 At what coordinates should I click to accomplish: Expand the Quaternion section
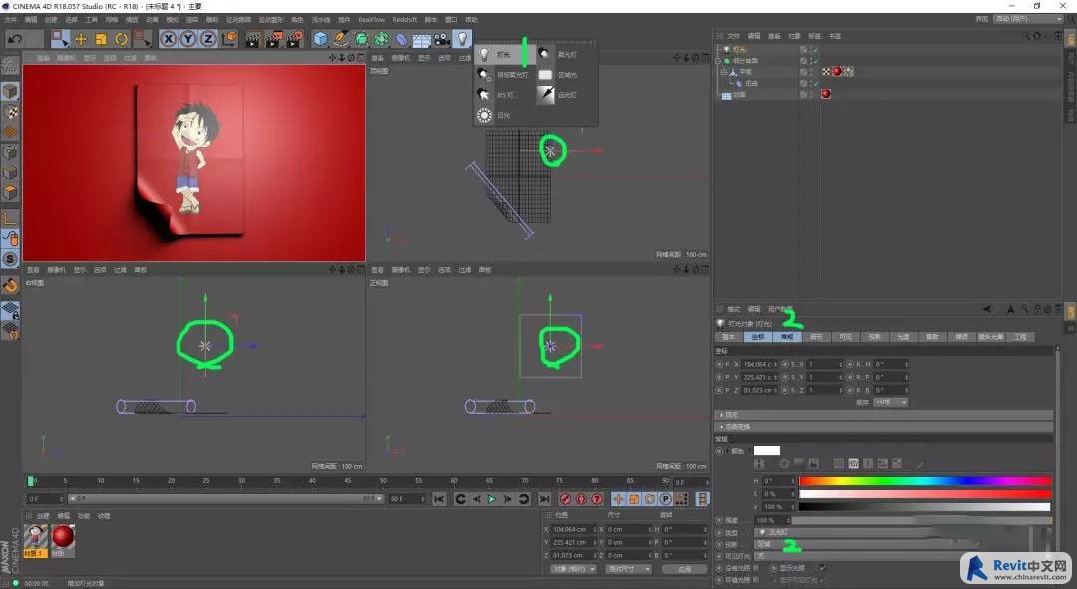click(884, 415)
